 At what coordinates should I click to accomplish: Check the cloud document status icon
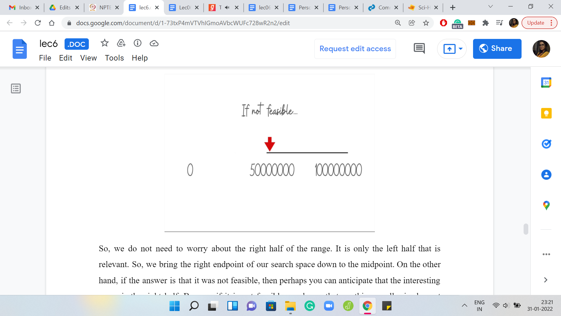tap(154, 43)
